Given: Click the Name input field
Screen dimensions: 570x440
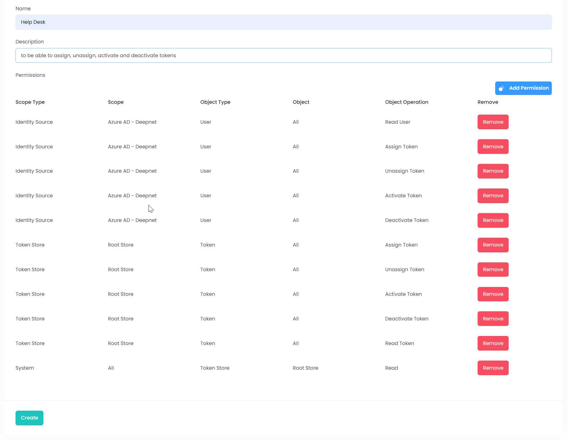Looking at the screenshot, I should point(283,22).
